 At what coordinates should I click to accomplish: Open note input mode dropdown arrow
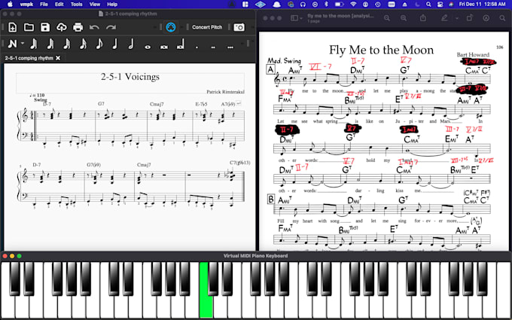(23, 44)
